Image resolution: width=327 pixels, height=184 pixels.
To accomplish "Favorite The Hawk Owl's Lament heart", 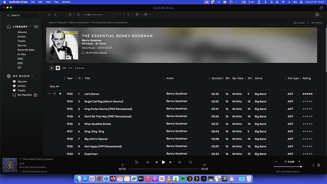I will click(21, 159).
